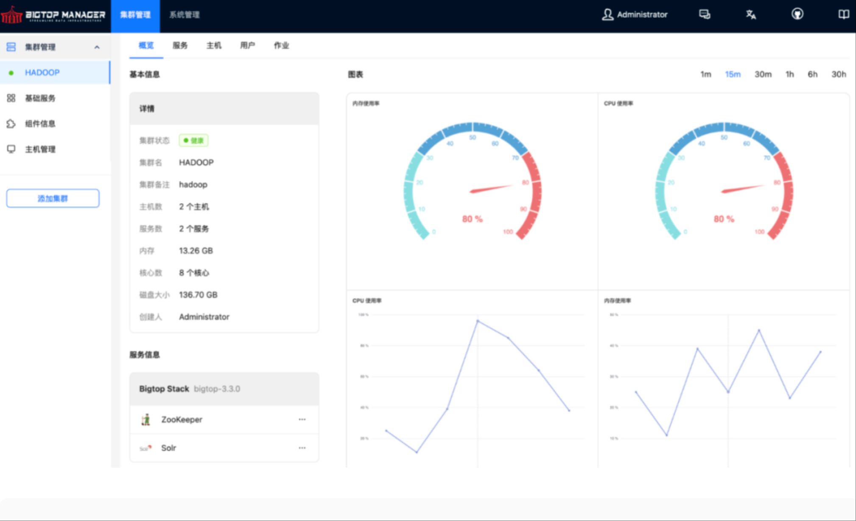
Task: Switch to 系统管理 in top navigation
Action: point(184,14)
